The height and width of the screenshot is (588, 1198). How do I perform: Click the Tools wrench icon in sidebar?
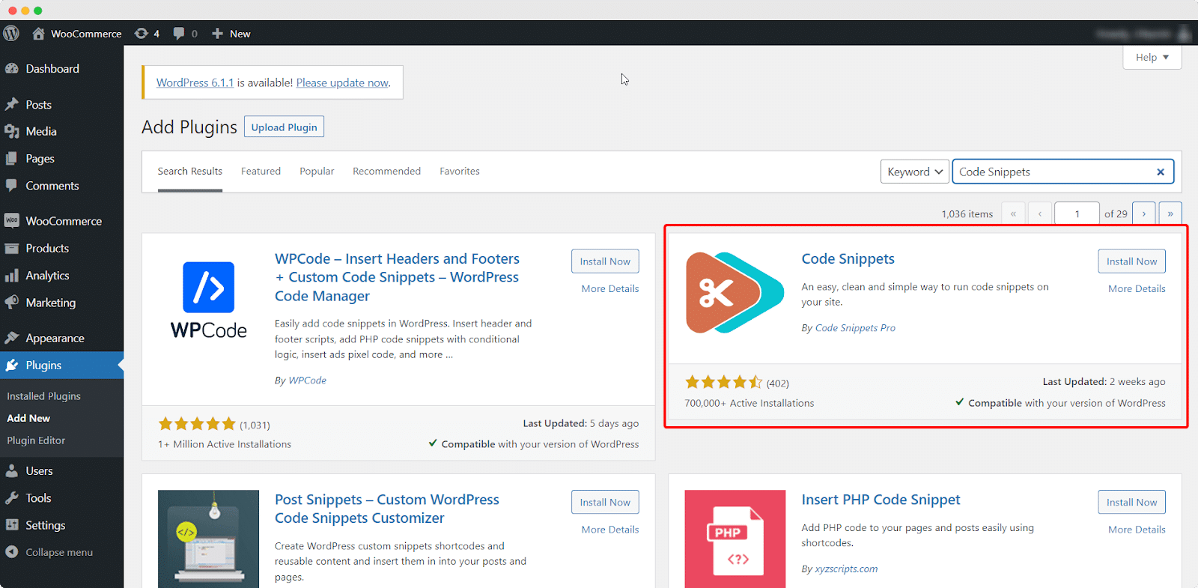pos(11,497)
